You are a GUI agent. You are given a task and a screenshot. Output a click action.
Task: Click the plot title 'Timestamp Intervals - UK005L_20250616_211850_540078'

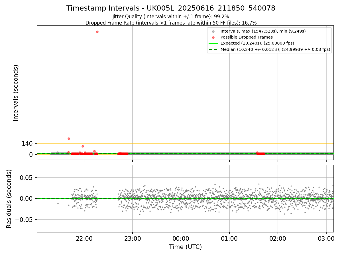[171, 8]
